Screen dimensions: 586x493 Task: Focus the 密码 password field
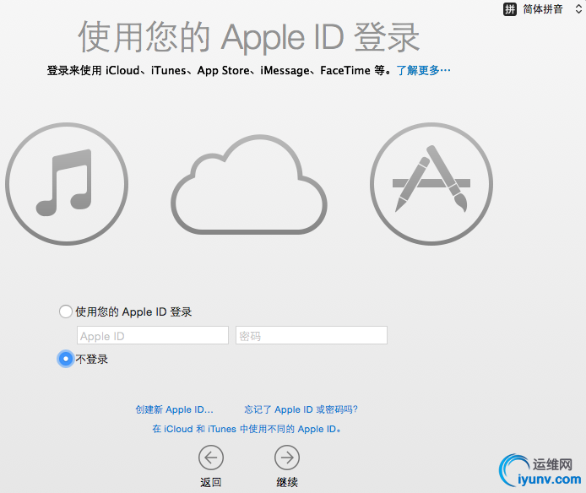click(312, 335)
